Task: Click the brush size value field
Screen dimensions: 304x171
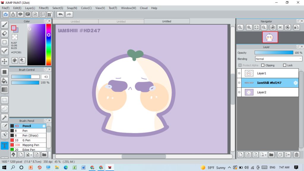Action: (x=46, y=77)
